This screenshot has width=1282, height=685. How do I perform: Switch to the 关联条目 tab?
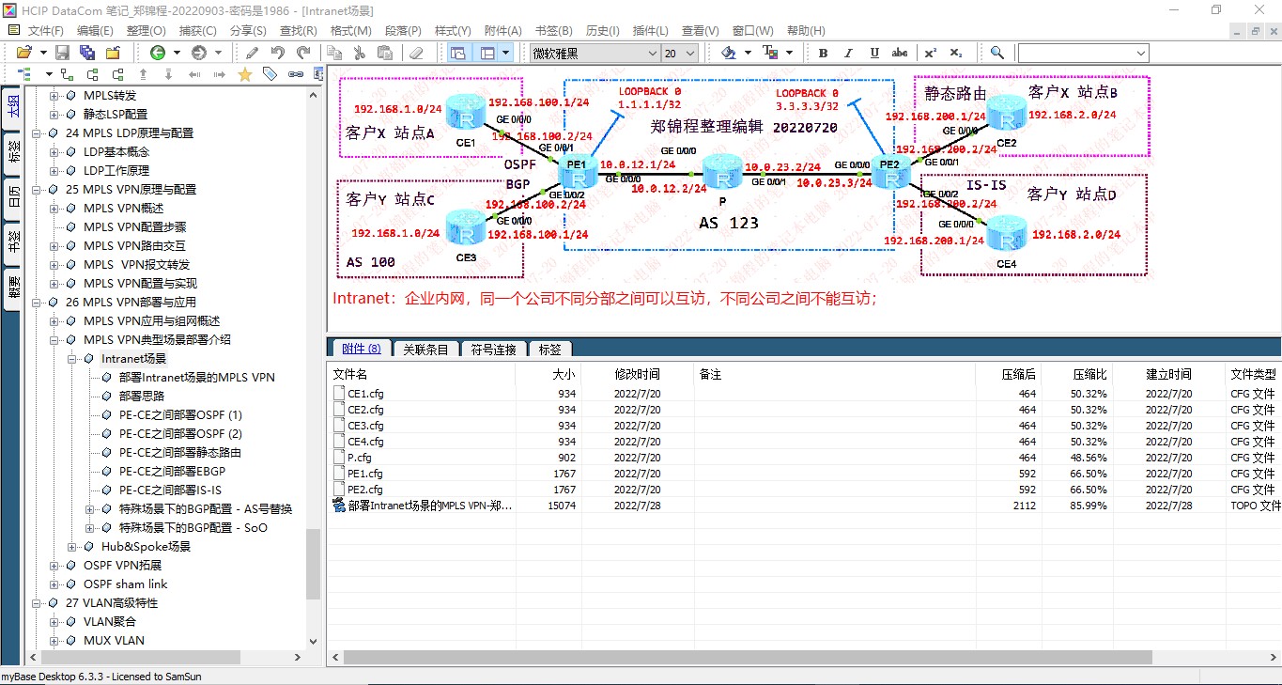point(426,349)
